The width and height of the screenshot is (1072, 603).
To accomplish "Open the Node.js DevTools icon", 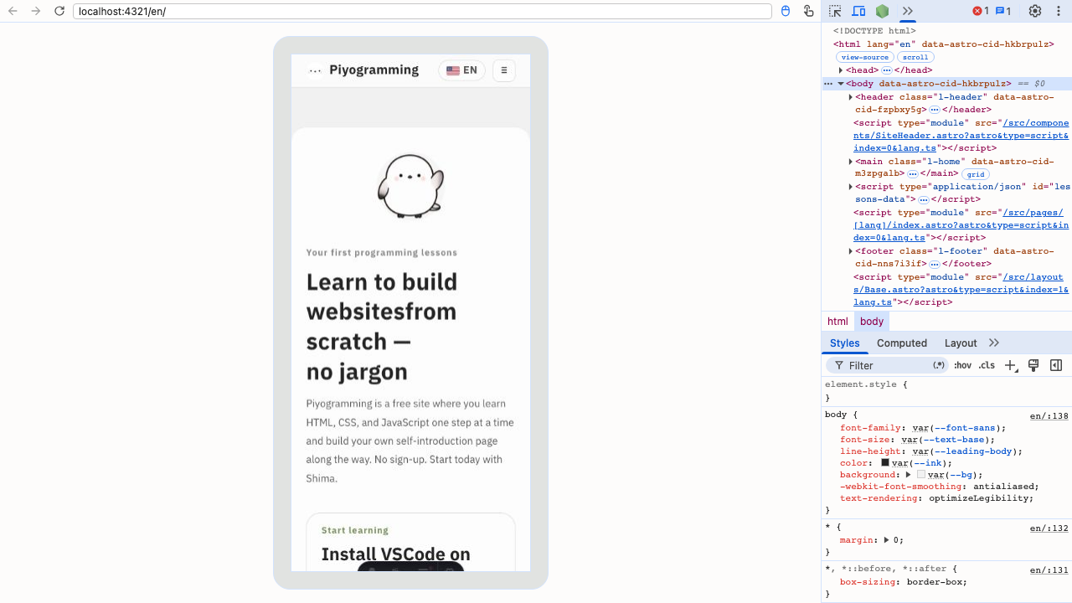I will click(x=882, y=11).
